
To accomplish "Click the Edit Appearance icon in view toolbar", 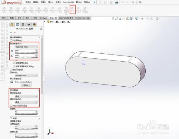I will (x=148, y=19).
